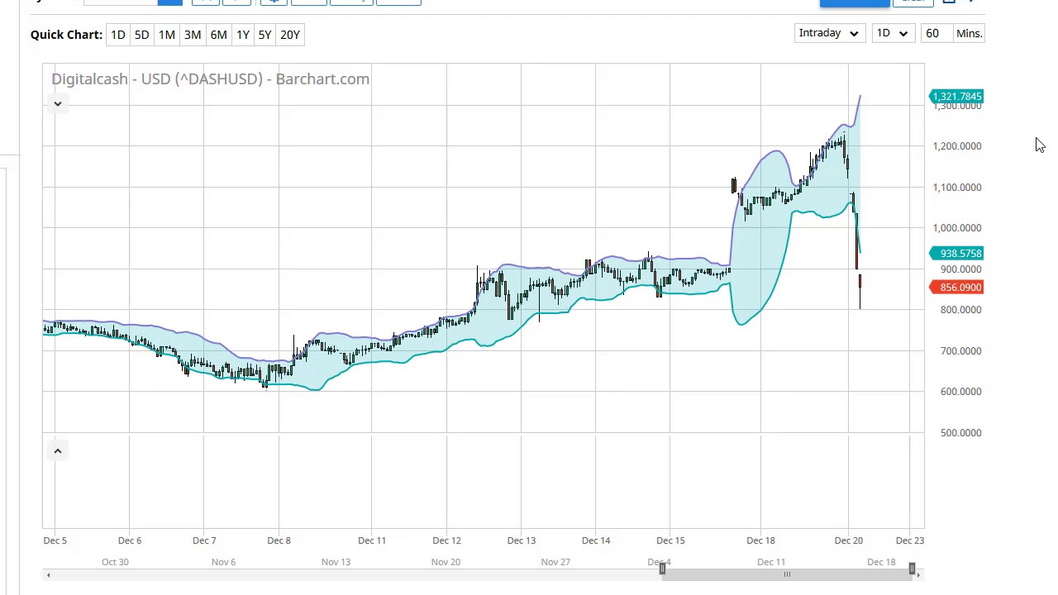This screenshot has width=1058, height=595.
Task: Click the minutes interval field showing 60
Action: point(932,33)
